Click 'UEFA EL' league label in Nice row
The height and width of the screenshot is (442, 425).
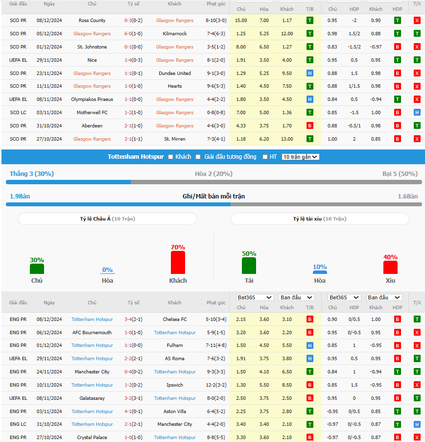tap(18, 60)
